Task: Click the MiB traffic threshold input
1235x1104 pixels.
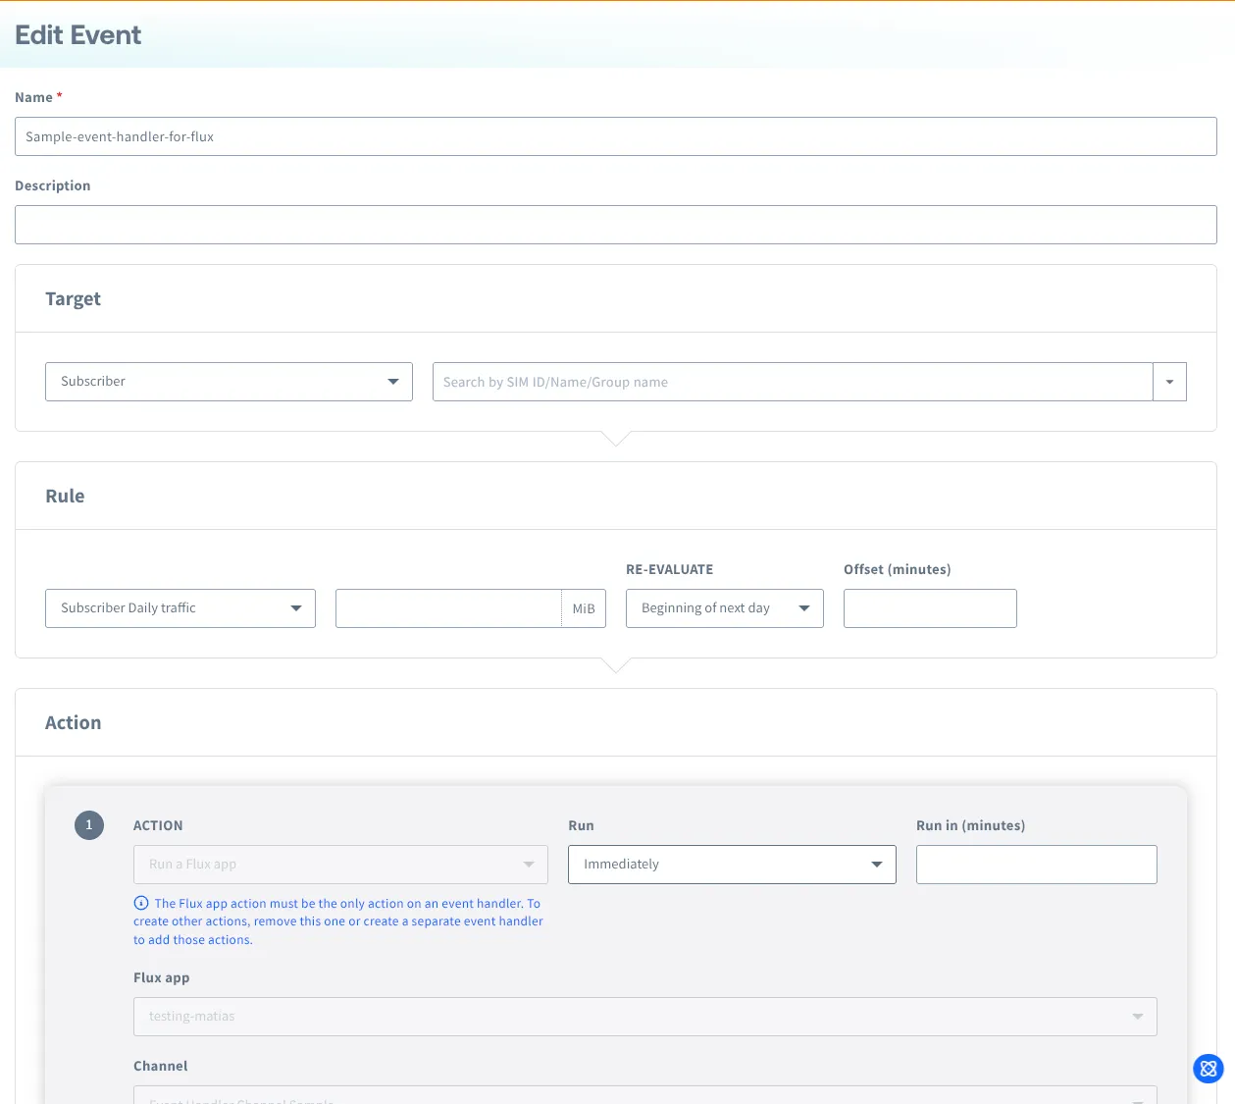Action: 448,608
